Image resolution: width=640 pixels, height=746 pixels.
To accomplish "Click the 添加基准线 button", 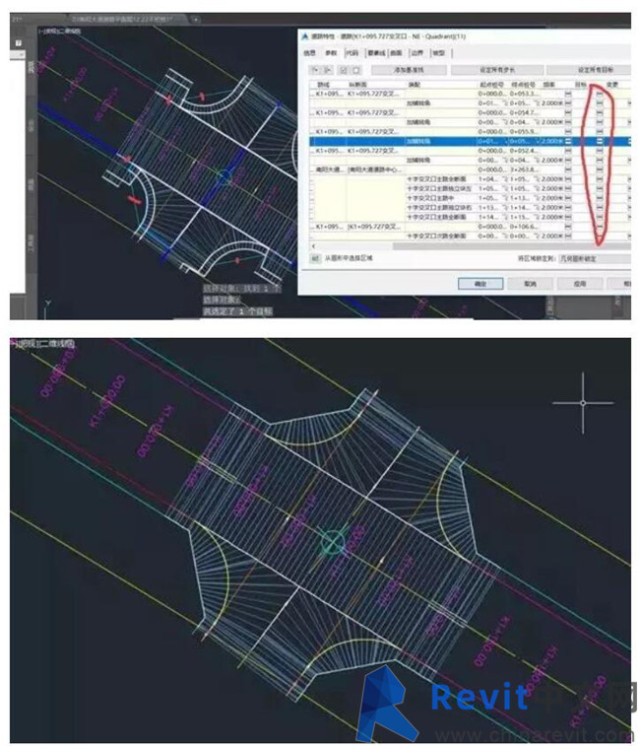I will pyautogui.click(x=409, y=70).
